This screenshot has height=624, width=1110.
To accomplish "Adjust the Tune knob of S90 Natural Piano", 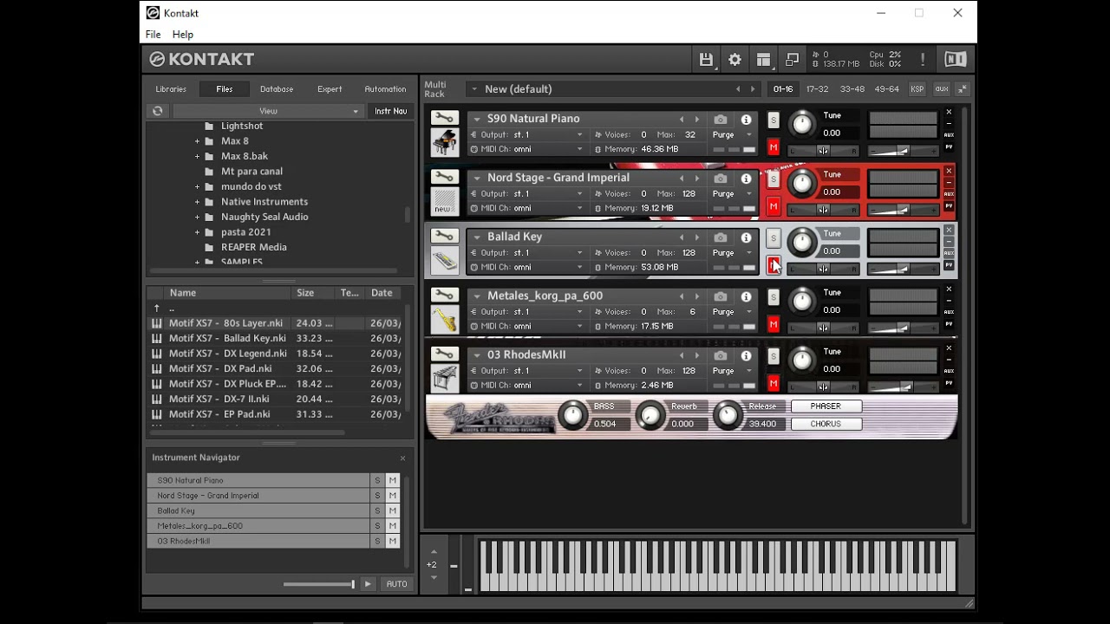I will pyautogui.click(x=802, y=124).
